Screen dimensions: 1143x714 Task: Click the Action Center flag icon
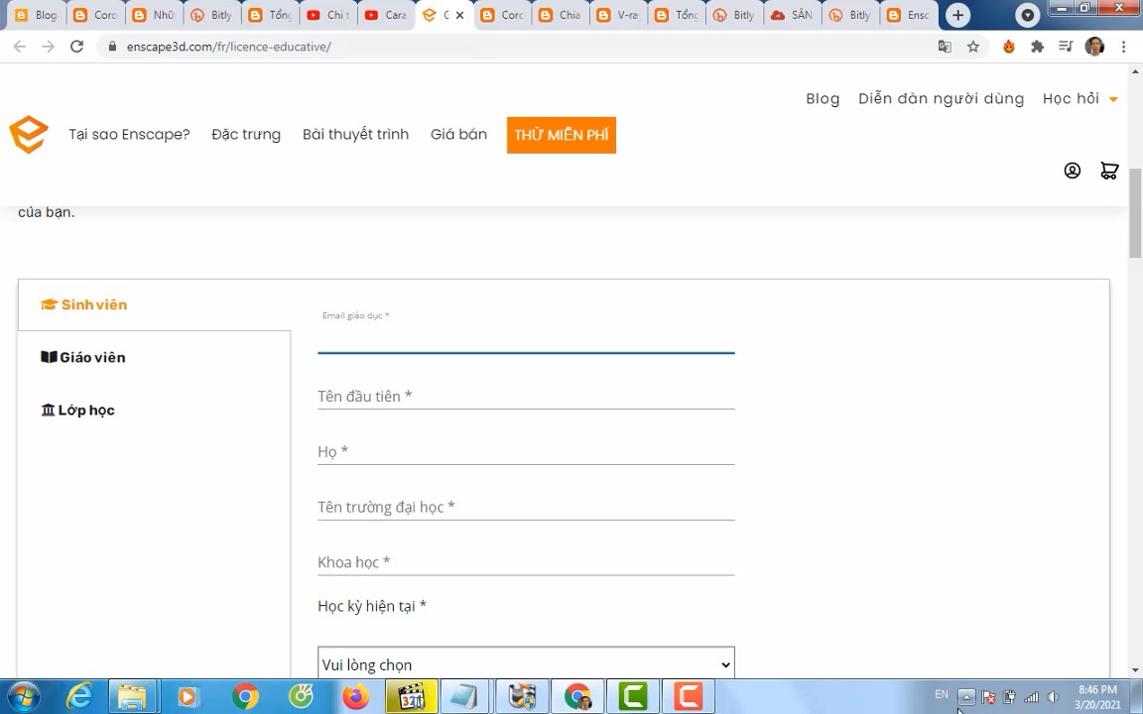tap(988, 696)
